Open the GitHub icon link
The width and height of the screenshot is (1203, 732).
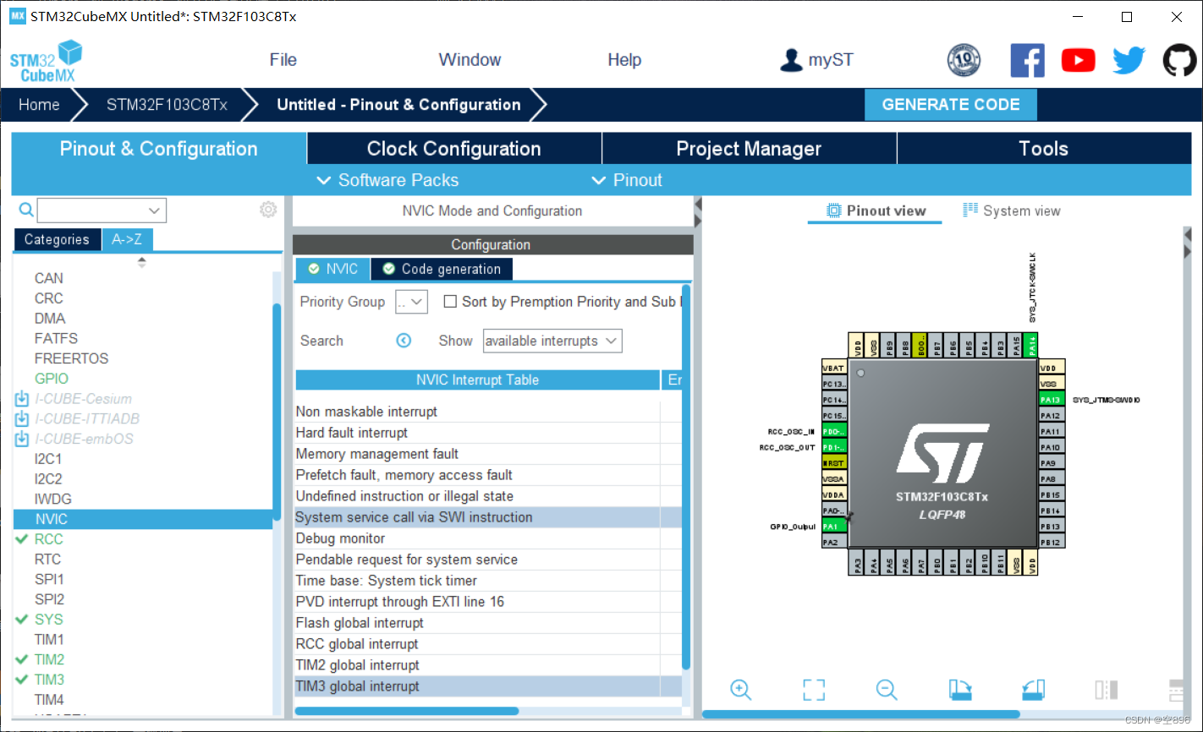(x=1179, y=61)
